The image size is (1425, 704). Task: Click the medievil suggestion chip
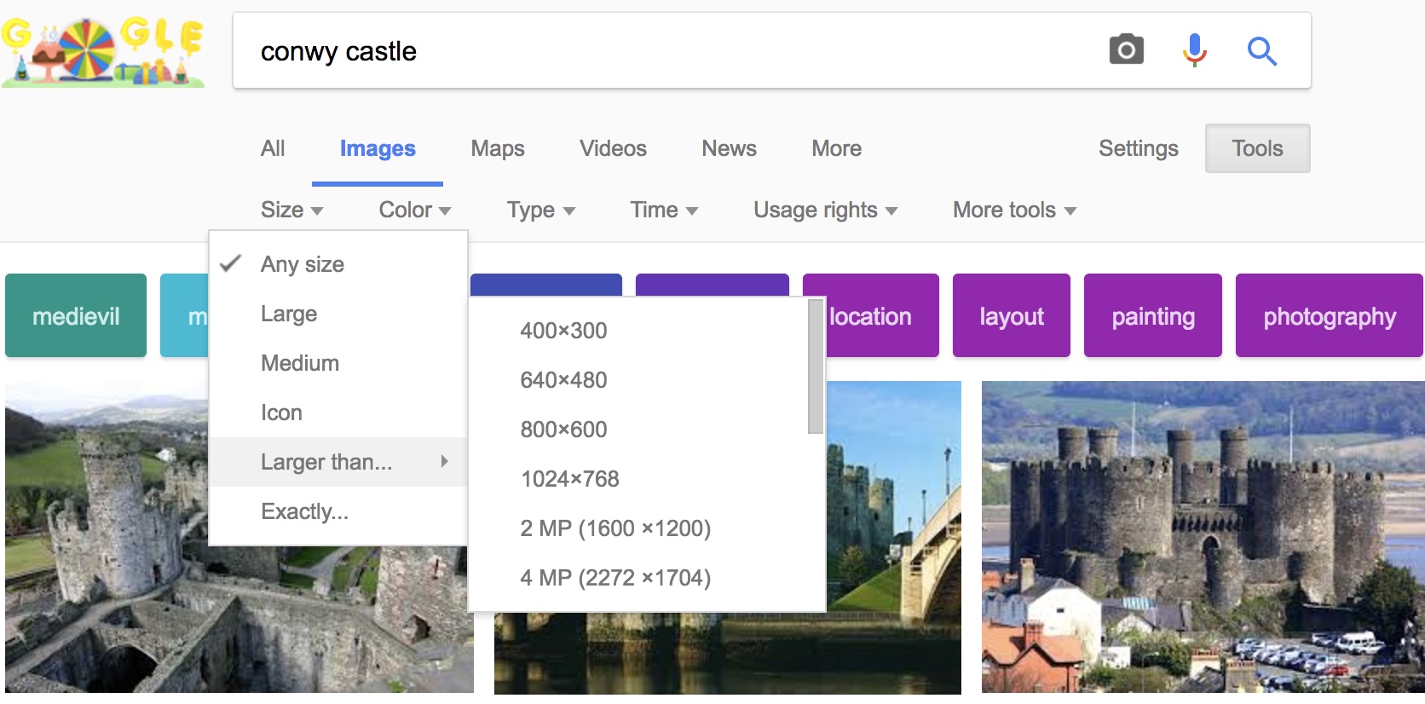(x=76, y=315)
